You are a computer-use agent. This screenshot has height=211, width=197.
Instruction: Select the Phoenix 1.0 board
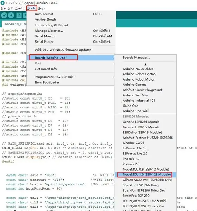coord(145,159)
